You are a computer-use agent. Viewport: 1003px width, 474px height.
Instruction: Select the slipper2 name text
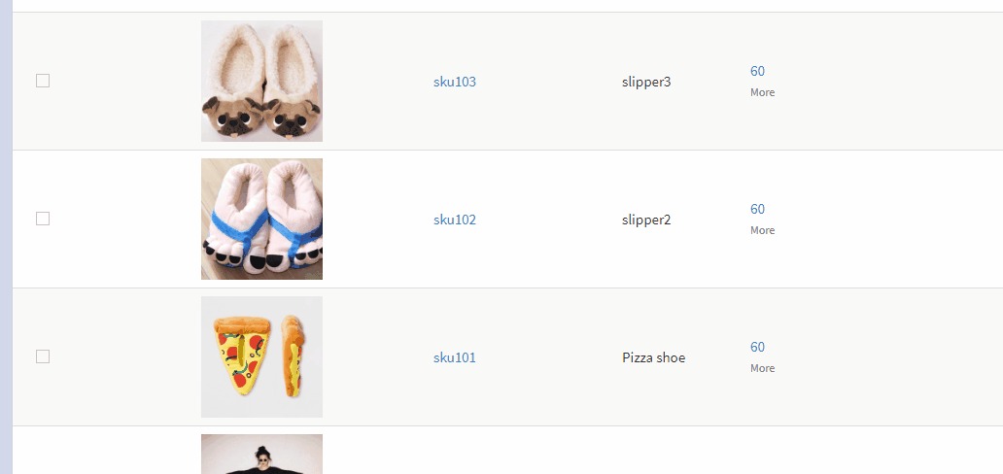pos(646,220)
